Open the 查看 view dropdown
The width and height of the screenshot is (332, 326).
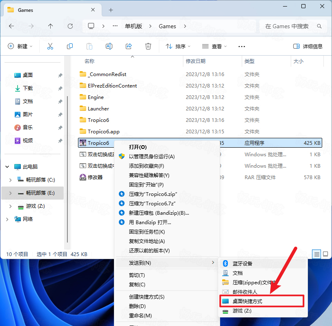point(214,46)
